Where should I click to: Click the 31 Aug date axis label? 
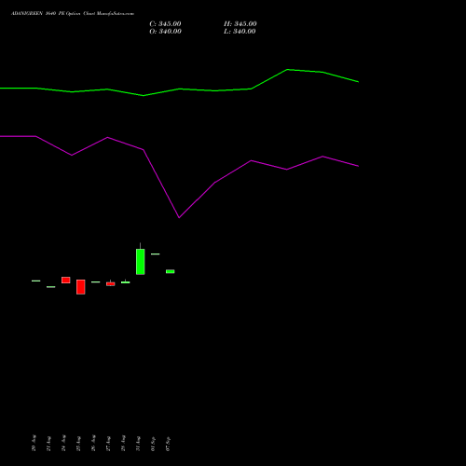click(x=138, y=444)
